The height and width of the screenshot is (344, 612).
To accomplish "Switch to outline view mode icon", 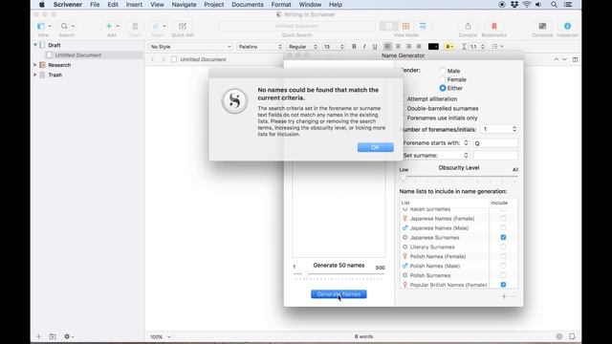I will point(423,26).
